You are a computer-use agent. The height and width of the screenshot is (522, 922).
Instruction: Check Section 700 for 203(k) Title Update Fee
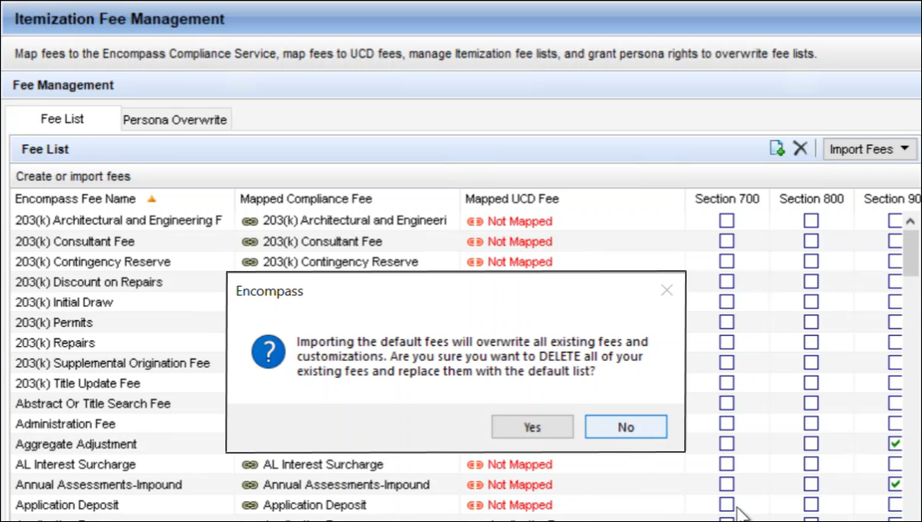pos(727,383)
